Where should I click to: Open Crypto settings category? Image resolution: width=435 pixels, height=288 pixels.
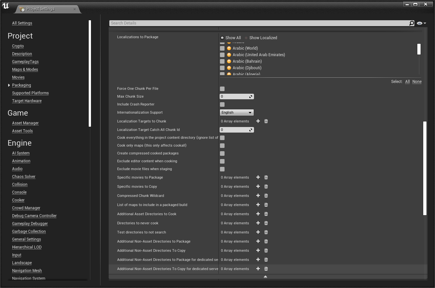[x=18, y=46]
